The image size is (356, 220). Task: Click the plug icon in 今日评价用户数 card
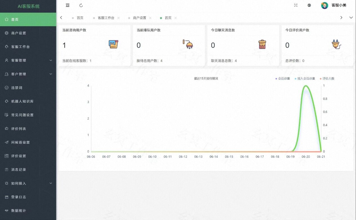pyautogui.click(x=337, y=44)
